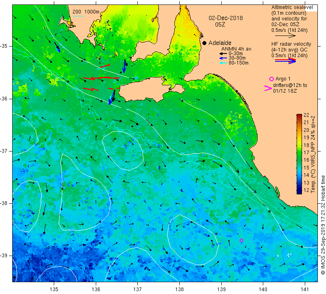Click the longitude 136 axis label
The height and width of the screenshot is (294, 326).
click(x=96, y=290)
